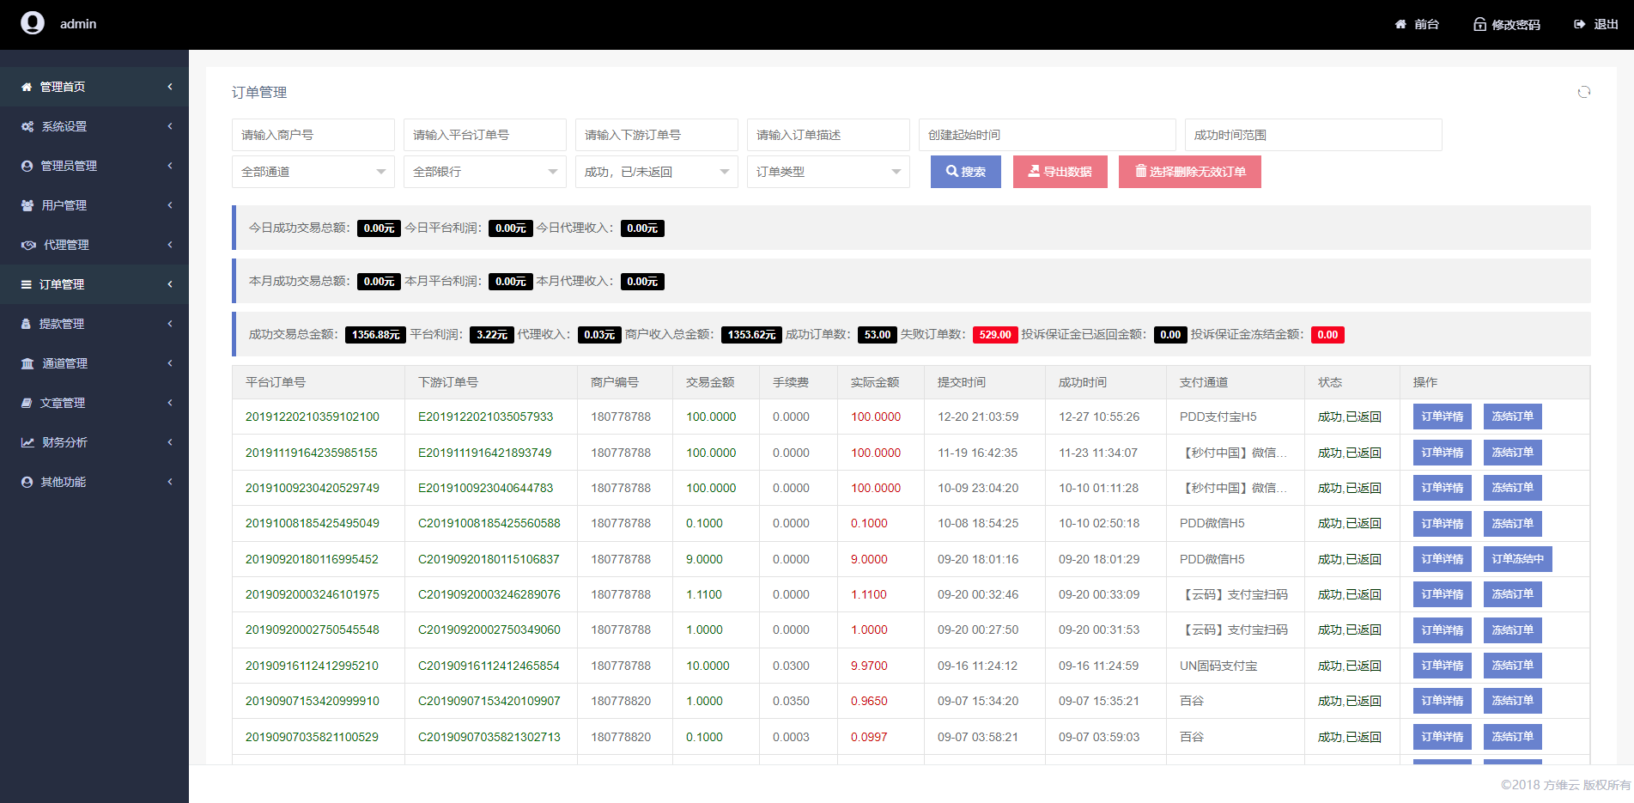1634x803 pixels.
Task: Expand the 提款管理 sidebar menu
Action: tap(62, 324)
